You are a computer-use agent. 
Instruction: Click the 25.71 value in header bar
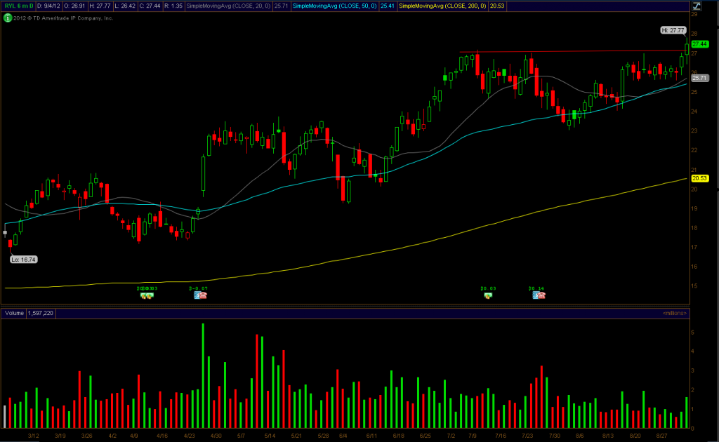[x=281, y=6]
